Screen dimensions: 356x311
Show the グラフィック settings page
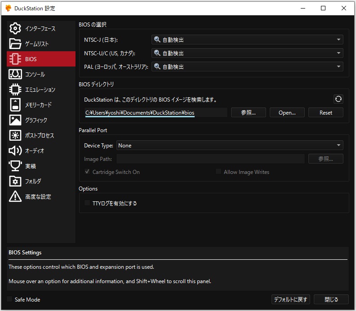(x=41, y=120)
